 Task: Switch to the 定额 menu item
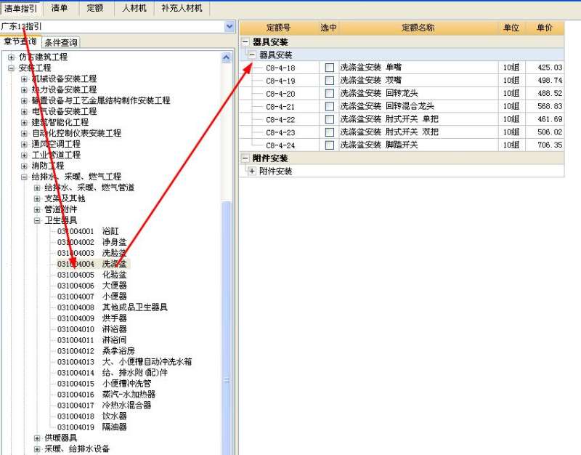(94, 8)
